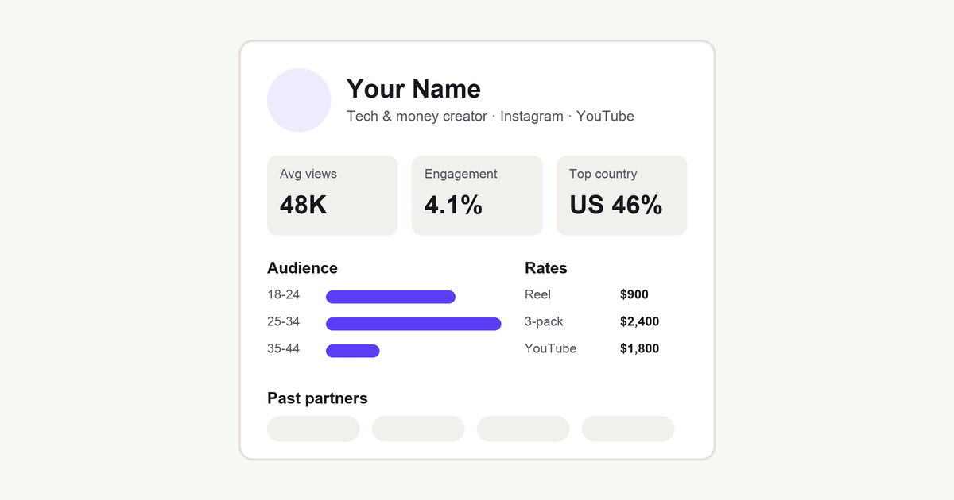
Task: Select the 'Your Name' heading
Action: 413,89
